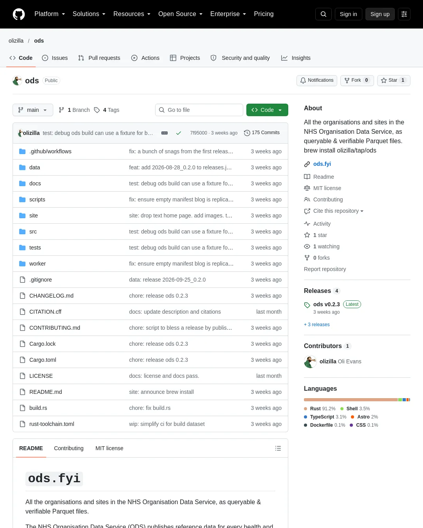Select the Contributing tab in README panel
The image size is (423, 528).
[x=69, y=448]
